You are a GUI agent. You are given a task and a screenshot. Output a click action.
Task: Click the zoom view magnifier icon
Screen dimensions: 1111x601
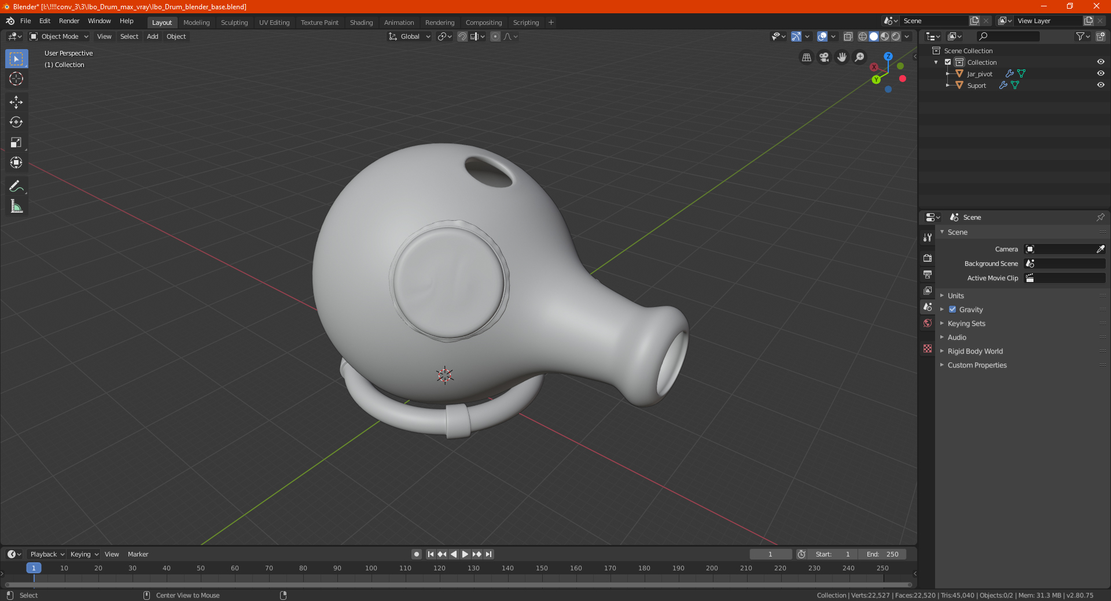tap(860, 57)
